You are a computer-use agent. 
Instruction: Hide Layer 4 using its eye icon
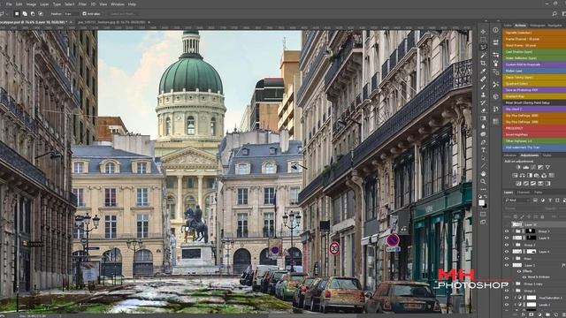(x=507, y=252)
